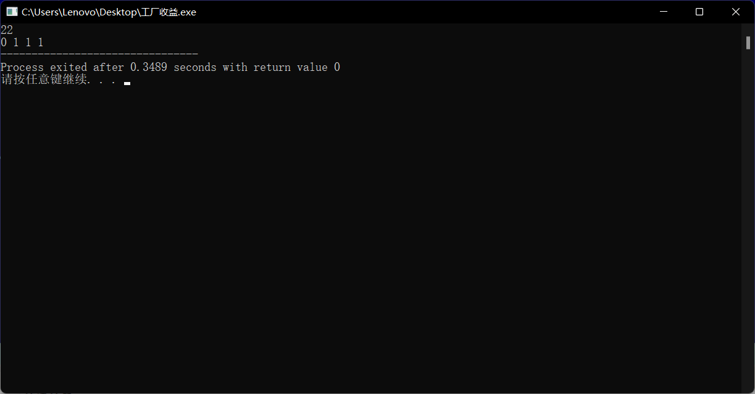Click the word 'with' in the exit message
The image size is (755, 394).
pyautogui.click(x=235, y=67)
